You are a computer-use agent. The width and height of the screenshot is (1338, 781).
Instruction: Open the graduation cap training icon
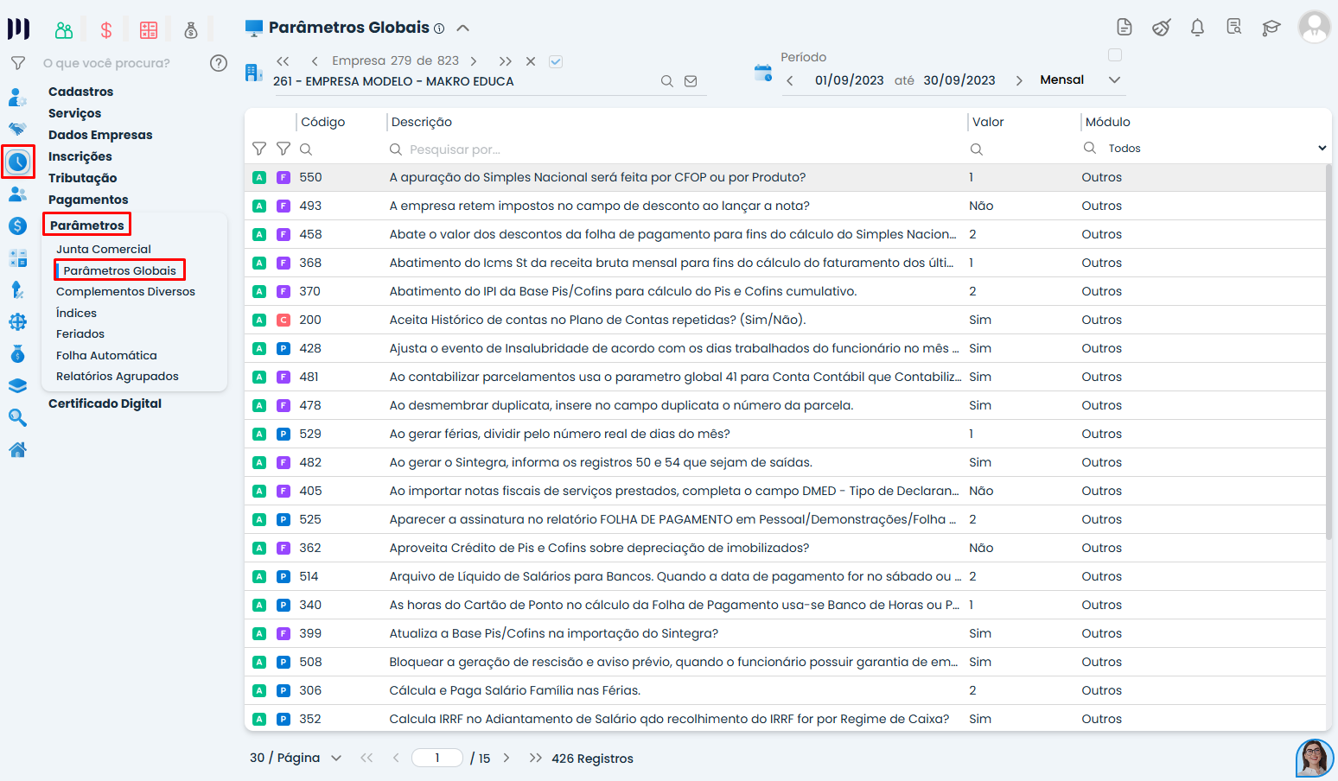coord(1271,28)
